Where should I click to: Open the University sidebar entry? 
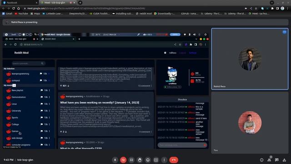[16, 111]
